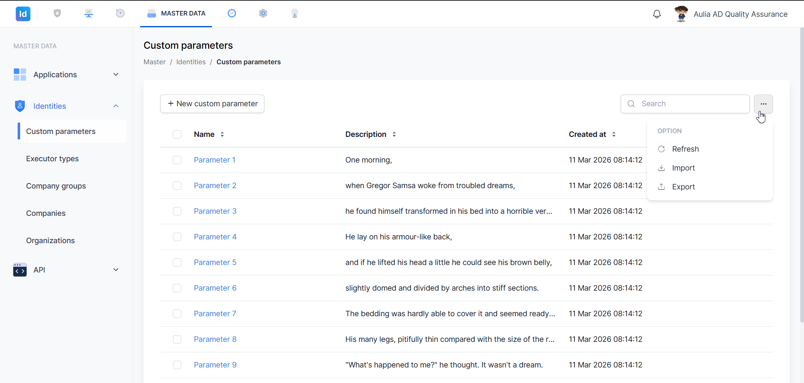Open the light bulb icon in top navigation
The image size is (804, 383).
coord(295,13)
